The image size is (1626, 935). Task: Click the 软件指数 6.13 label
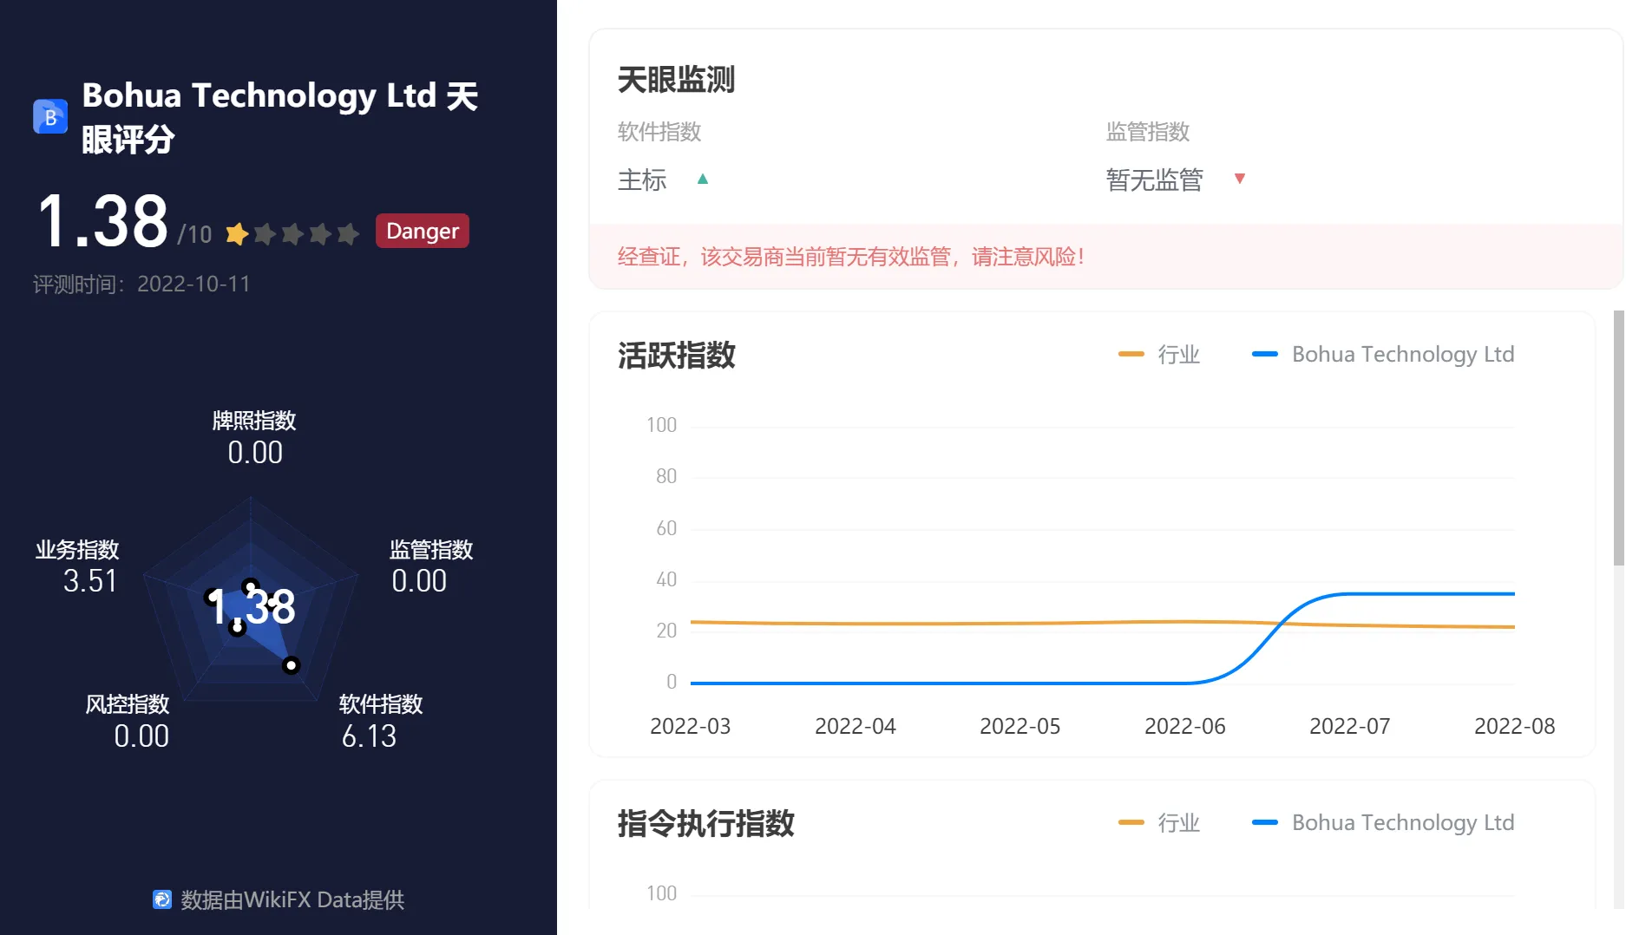381,722
